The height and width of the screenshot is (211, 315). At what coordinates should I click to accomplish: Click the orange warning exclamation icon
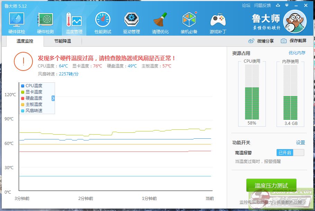23,62
